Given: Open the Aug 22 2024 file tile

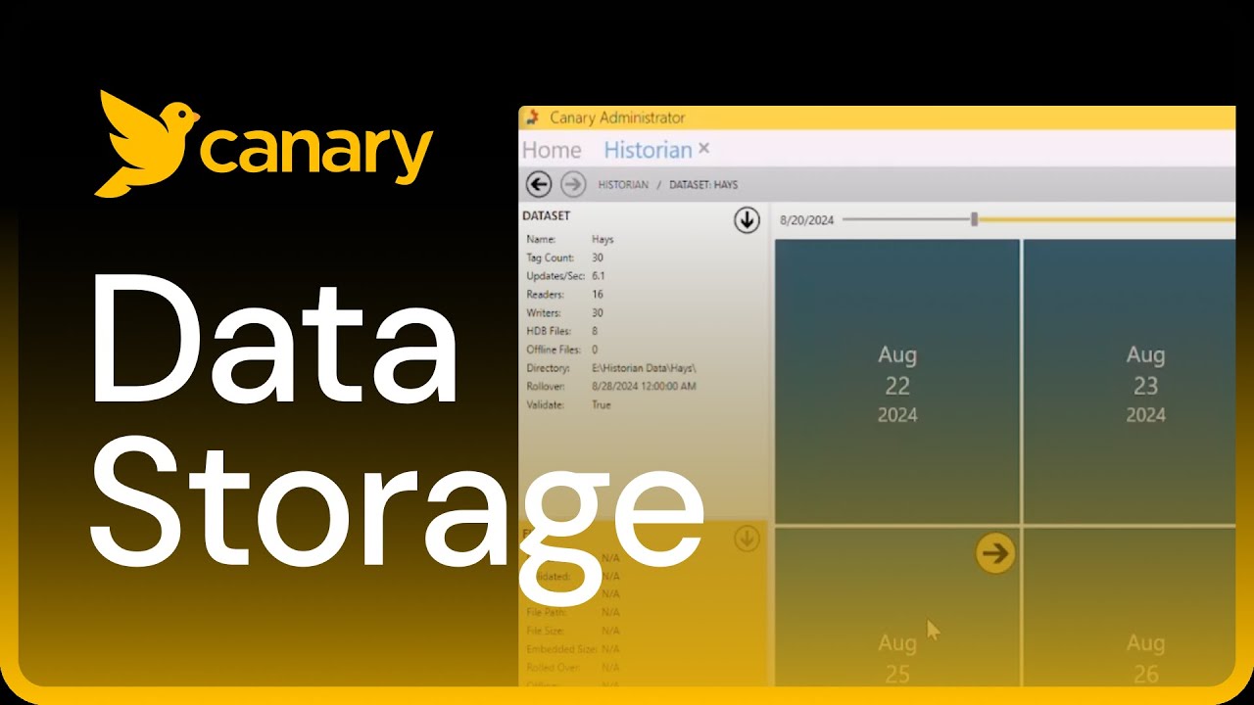Looking at the screenshot, I should pyautogui.click(x=897, y=381).
